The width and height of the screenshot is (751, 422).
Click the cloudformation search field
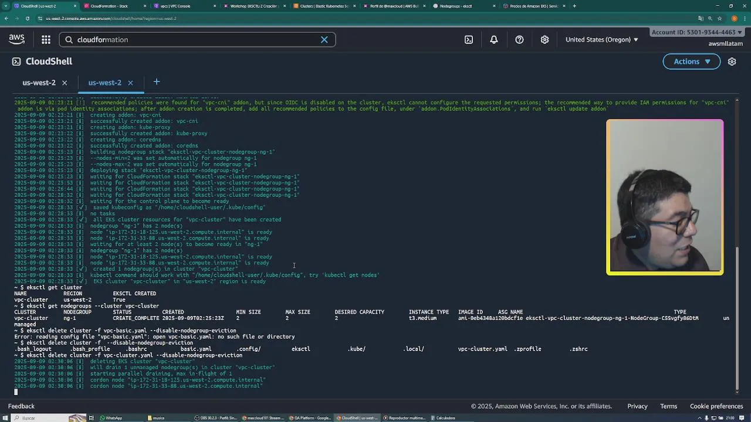click(x=197, y=40)
